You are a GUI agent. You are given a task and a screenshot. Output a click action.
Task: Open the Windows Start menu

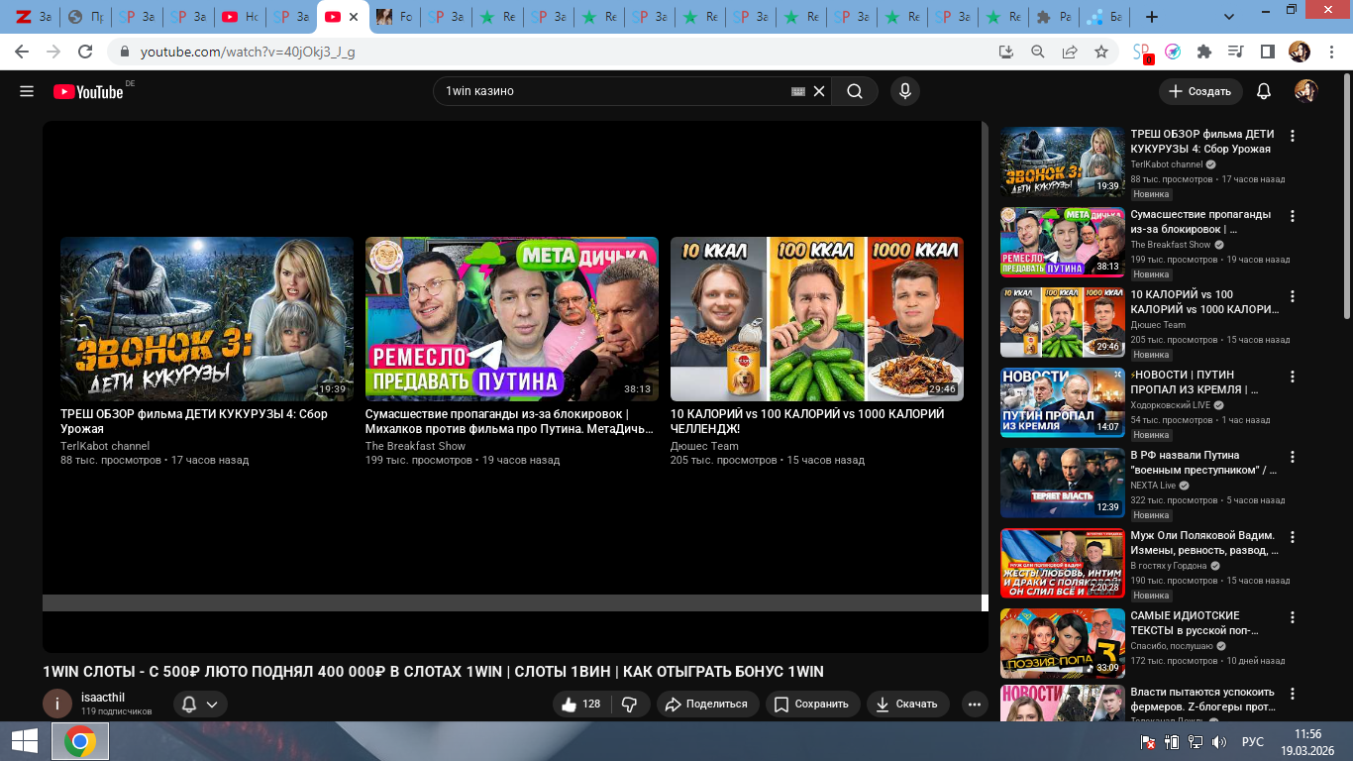pos(25,741)
